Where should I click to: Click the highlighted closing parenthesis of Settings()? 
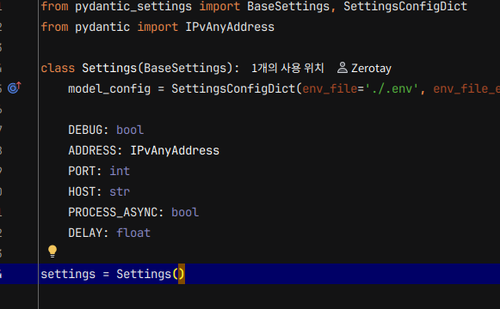pyautogui.click(x=182, y=274)
